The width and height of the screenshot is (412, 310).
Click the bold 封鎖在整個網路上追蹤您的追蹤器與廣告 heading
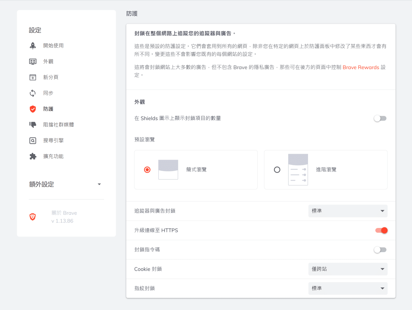[x=185, y=33]
